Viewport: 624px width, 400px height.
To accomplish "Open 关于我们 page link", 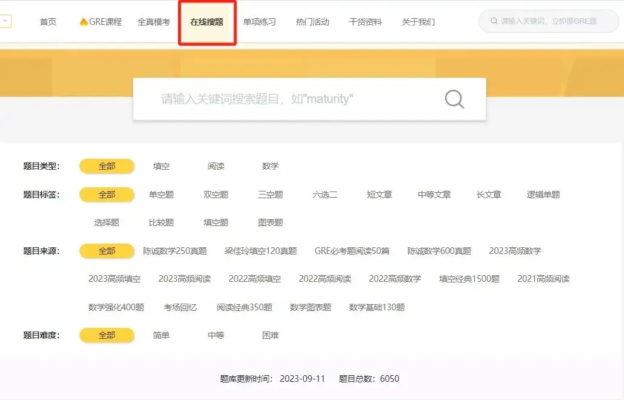I will [418, 22].
